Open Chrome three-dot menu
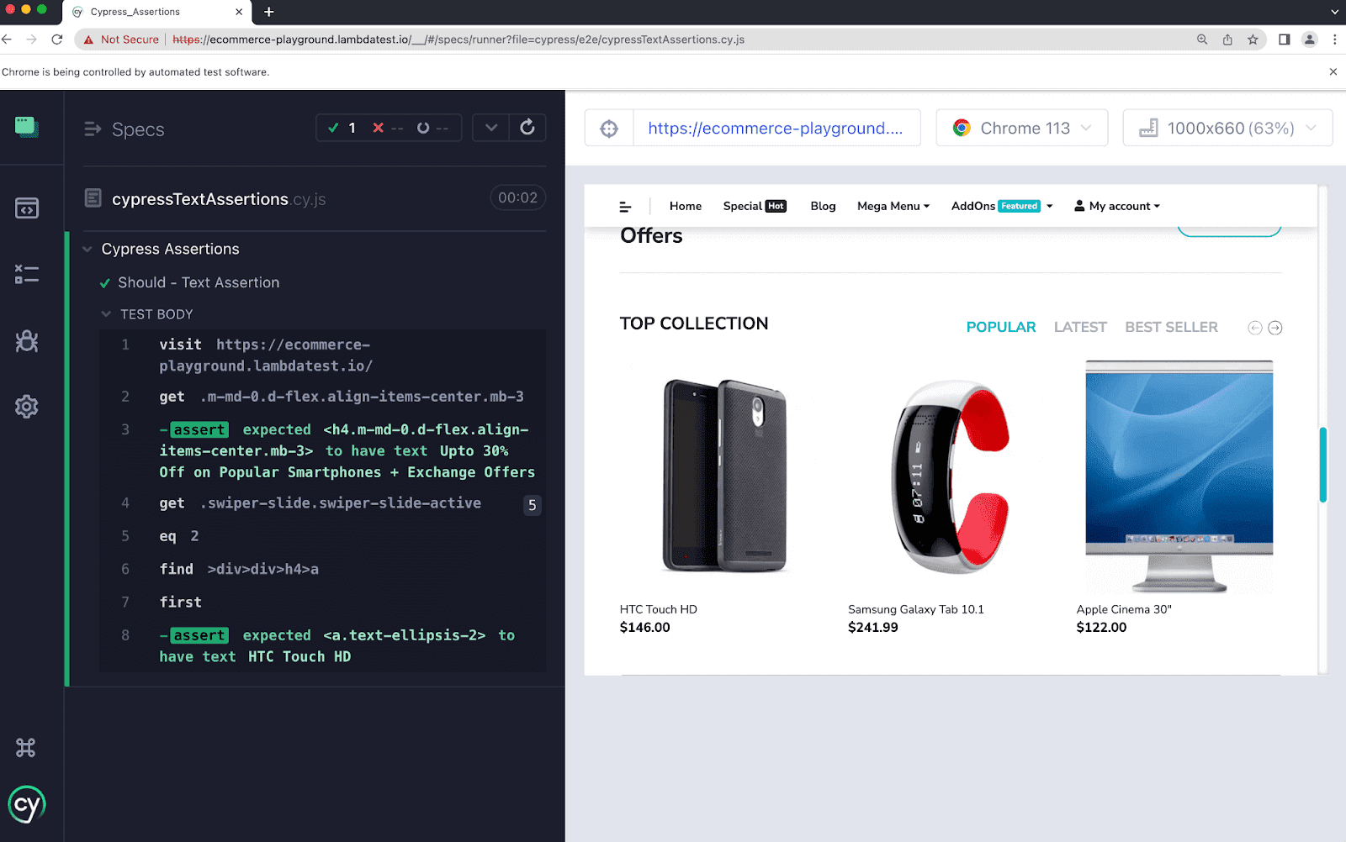Screen dimensions: 1346x842 pos(1334,39)
